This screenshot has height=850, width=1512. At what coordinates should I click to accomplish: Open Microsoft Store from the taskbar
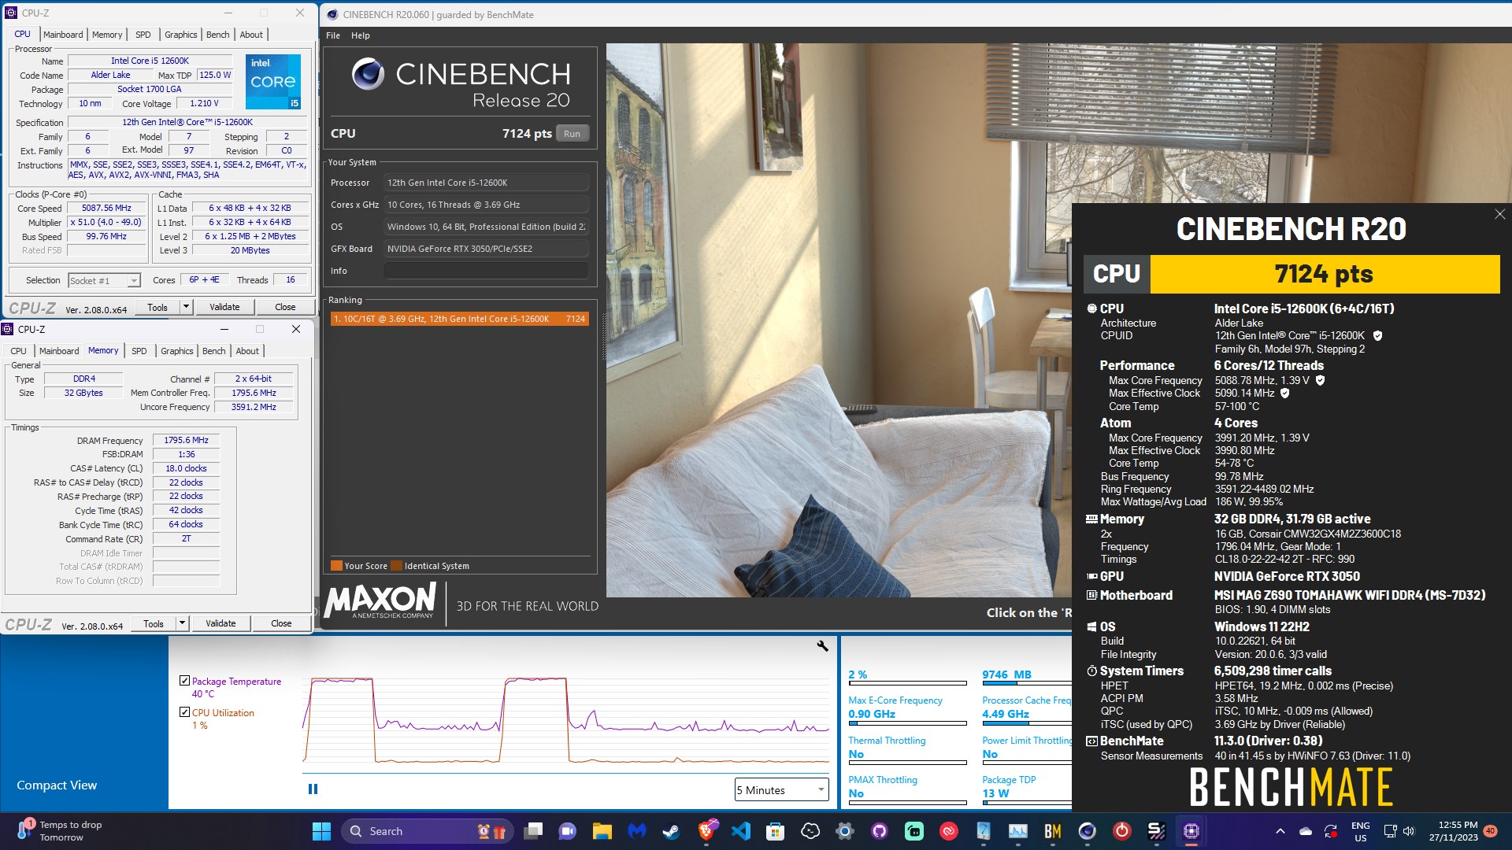click(x=775, y=831)
